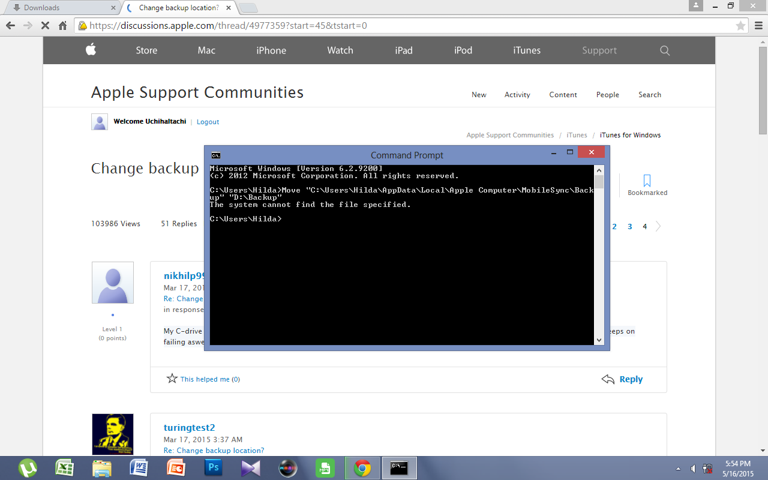Click the star beside This helped me
This screenshot has height=480, width=768.
[x=172, y=379]
